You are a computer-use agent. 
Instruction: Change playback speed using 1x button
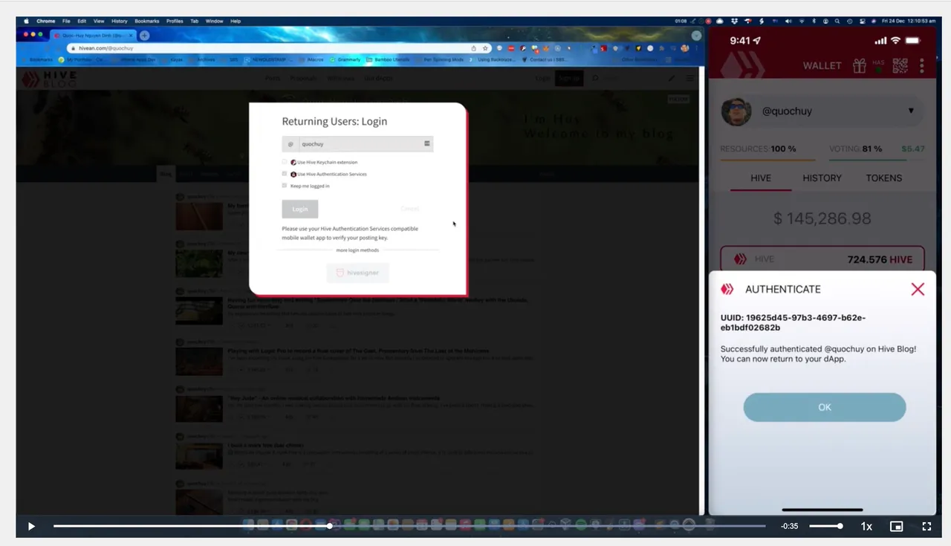pos(866,526)
